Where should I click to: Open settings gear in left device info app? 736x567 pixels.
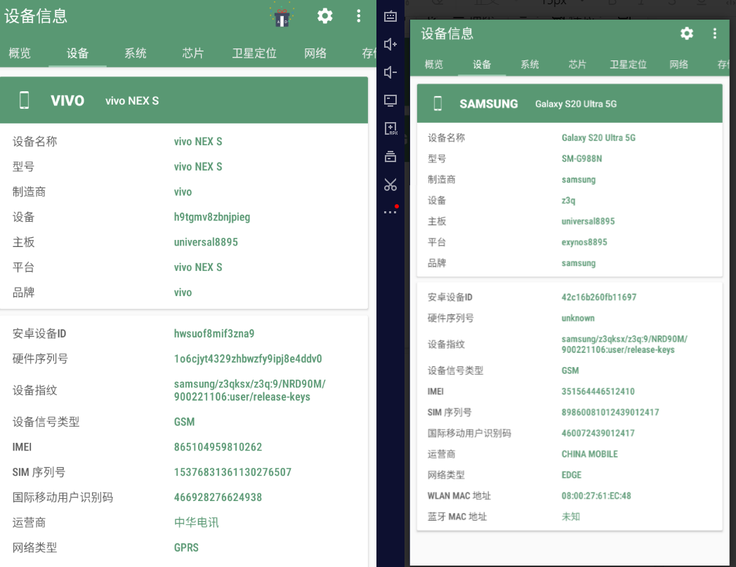(325, 16)
